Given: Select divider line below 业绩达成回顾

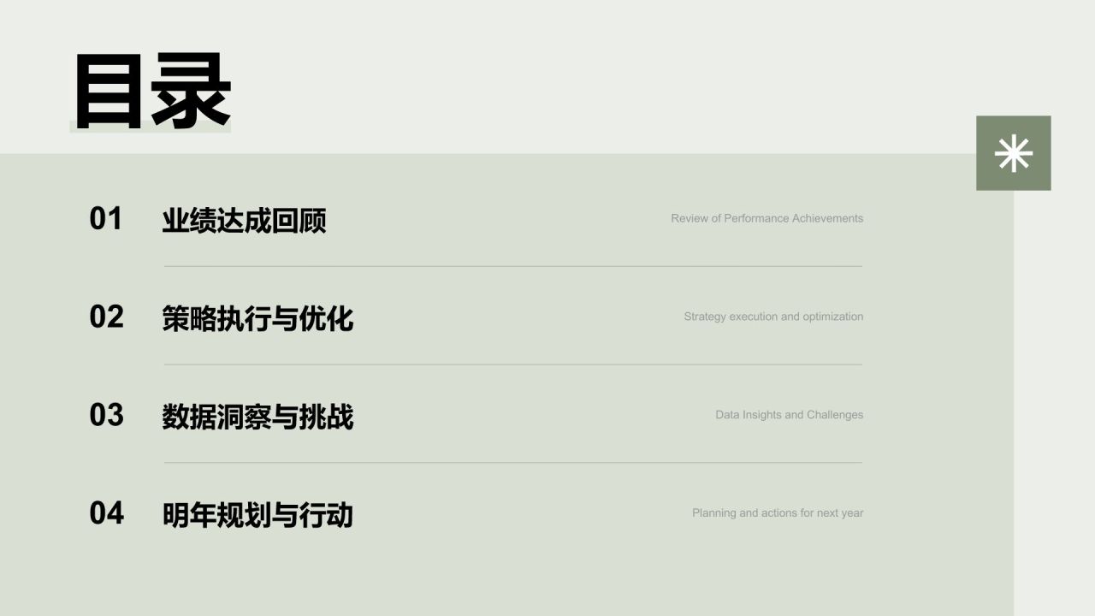Looking at the screenshot, I should coord(513,266).
